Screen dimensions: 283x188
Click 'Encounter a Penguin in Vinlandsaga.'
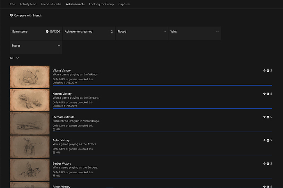(76, 121)
